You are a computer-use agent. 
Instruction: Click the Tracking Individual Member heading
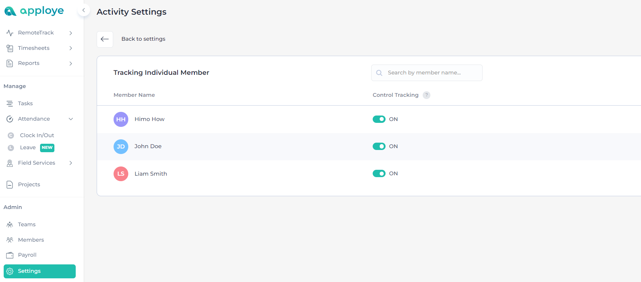(161, 73)
